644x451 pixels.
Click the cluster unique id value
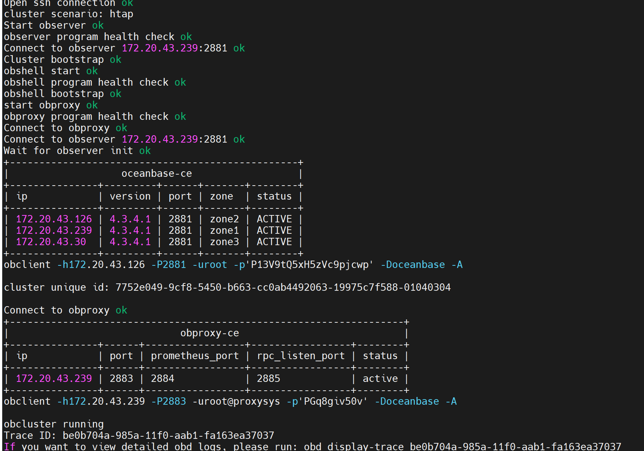click(283, 288)
